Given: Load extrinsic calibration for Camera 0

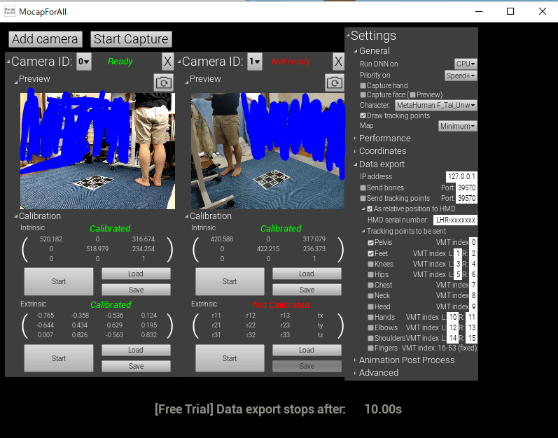Looking at the screenshot, I should point(136,350).
